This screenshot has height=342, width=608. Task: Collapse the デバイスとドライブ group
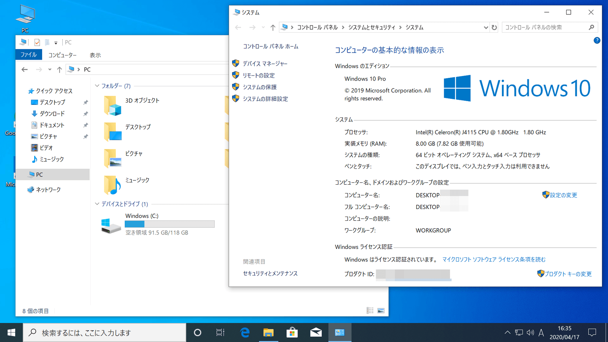pyautogui.click(x=97, y=204)
